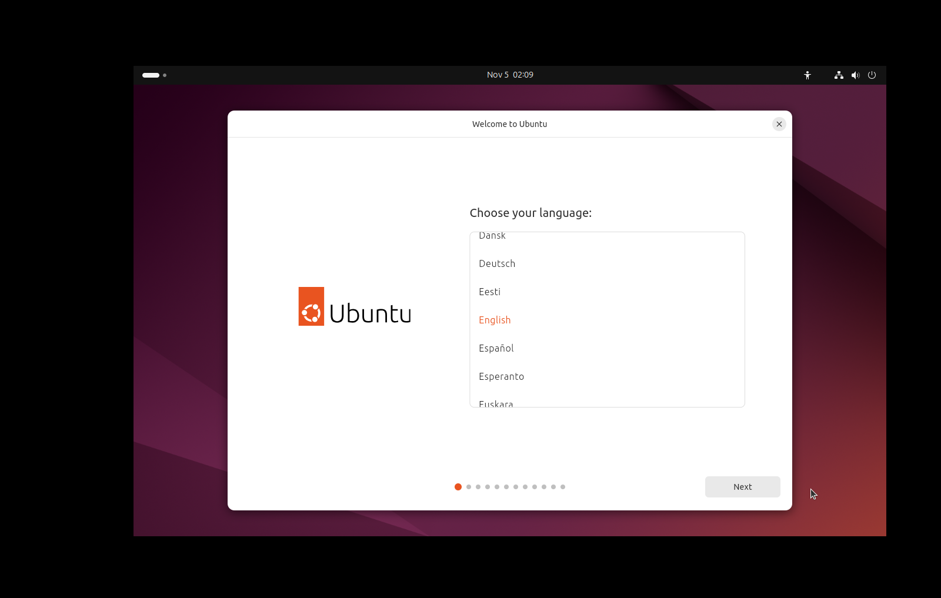This screenshot has height=598, width=941.
Task: Choose English as the language
Action: coord(607,320)
